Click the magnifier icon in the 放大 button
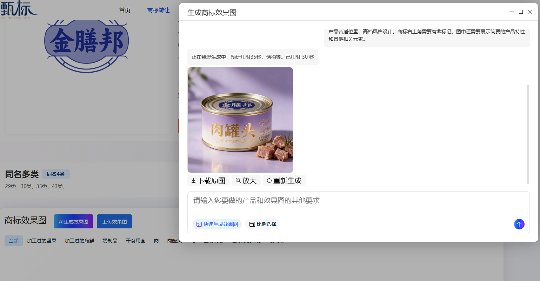Image resolution: width=540 pixels, height=281 pixels. (x=238, y=180)
